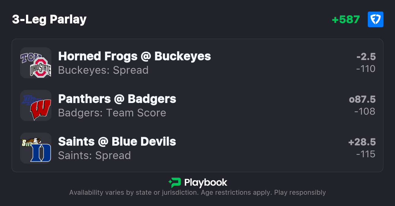Open the Panthers @ Badgers matchup
Screen dimensions: 395x206
117,99
